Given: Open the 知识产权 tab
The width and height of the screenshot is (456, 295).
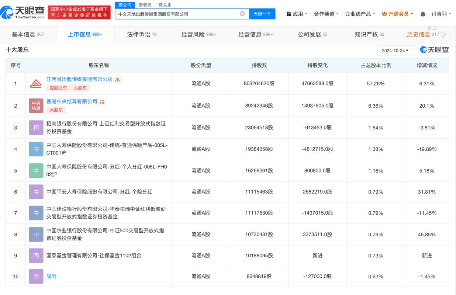Looking at the screenshot, I should pyautogui.click(x=369, y=34).
